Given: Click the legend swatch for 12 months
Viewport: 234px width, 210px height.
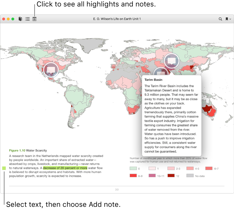Looking at the screenshot, I should (x=171, y=176).
